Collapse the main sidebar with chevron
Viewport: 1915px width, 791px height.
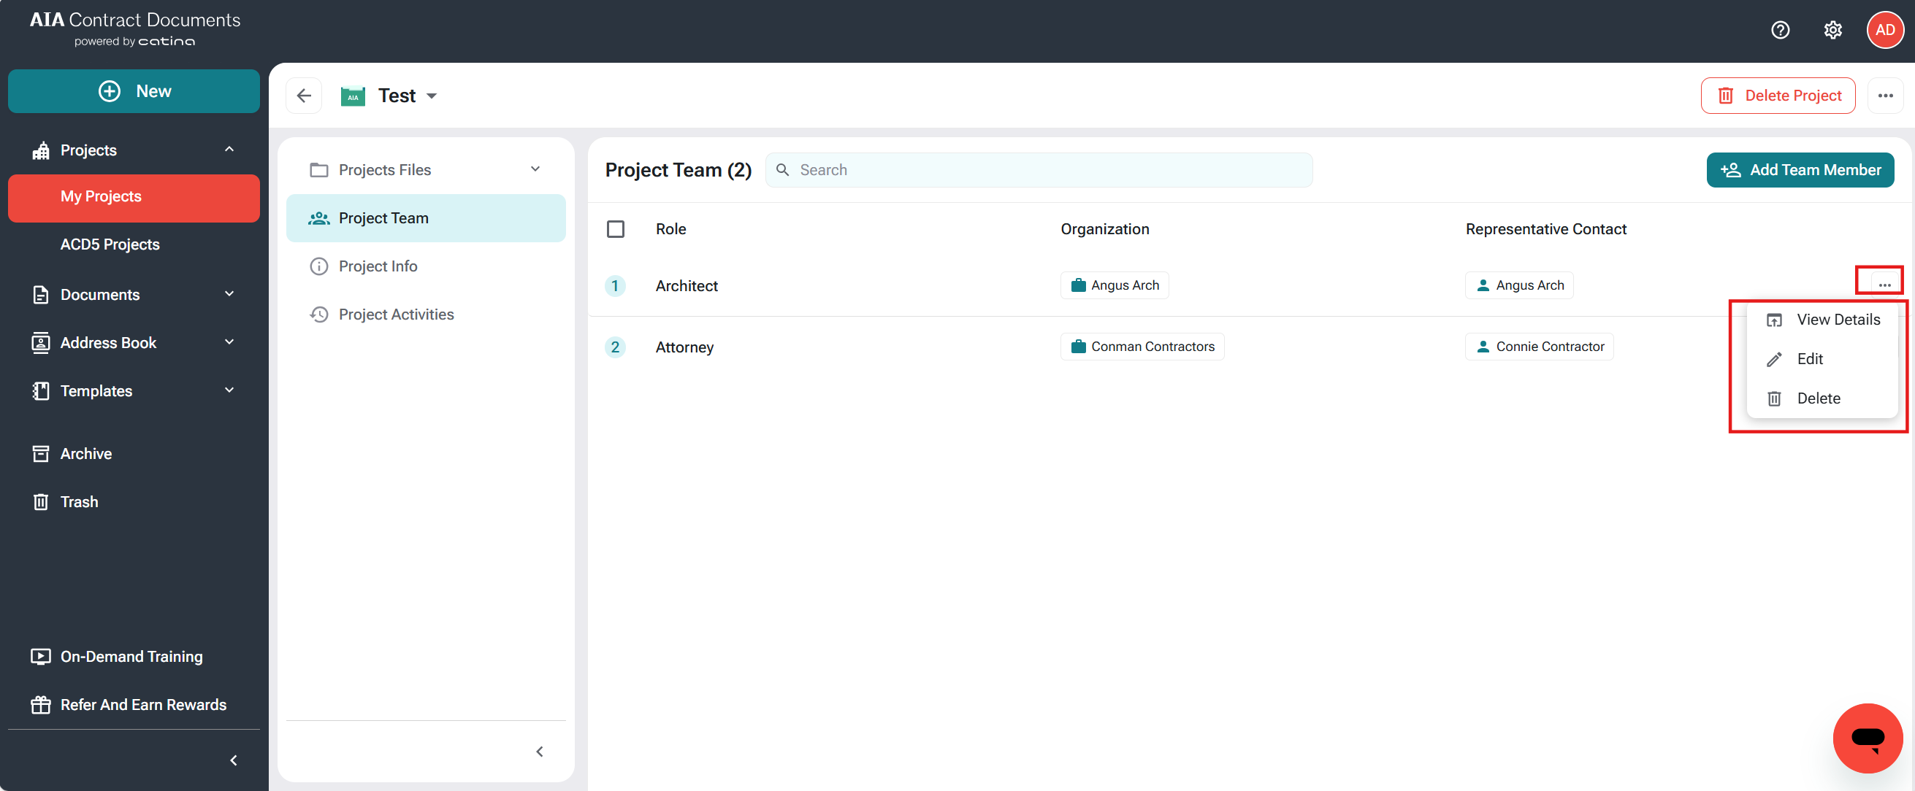coord(234,760)
